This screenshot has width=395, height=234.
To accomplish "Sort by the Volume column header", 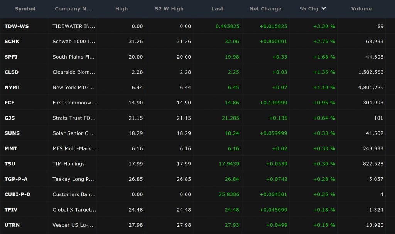I will [x=361, y=8].
